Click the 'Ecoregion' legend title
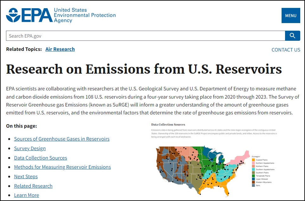305x201 pixels. point(256,156)
